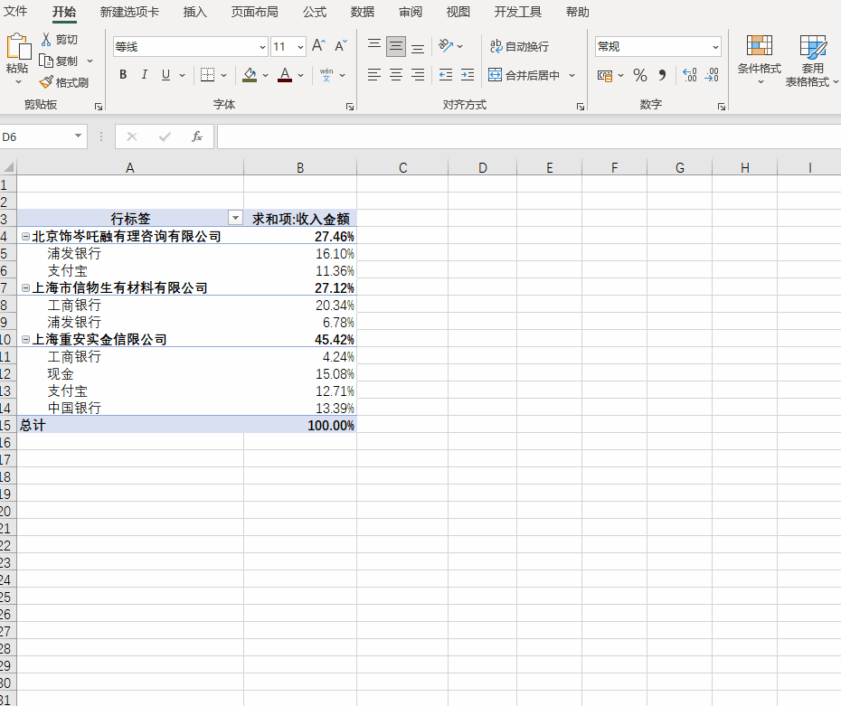
Task: Click the Cut scissors icon
Action: tap(47, 39)
